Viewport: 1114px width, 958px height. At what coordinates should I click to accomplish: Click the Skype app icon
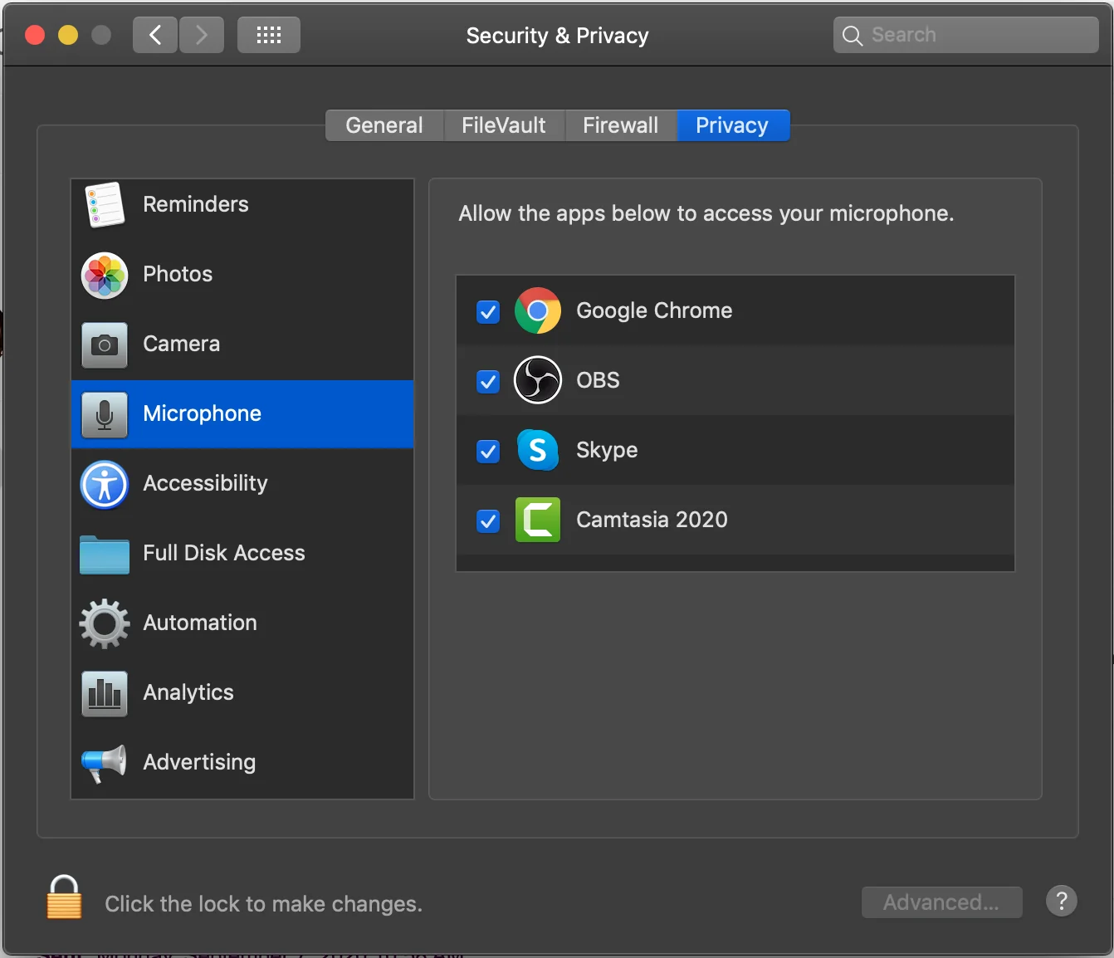538,450
